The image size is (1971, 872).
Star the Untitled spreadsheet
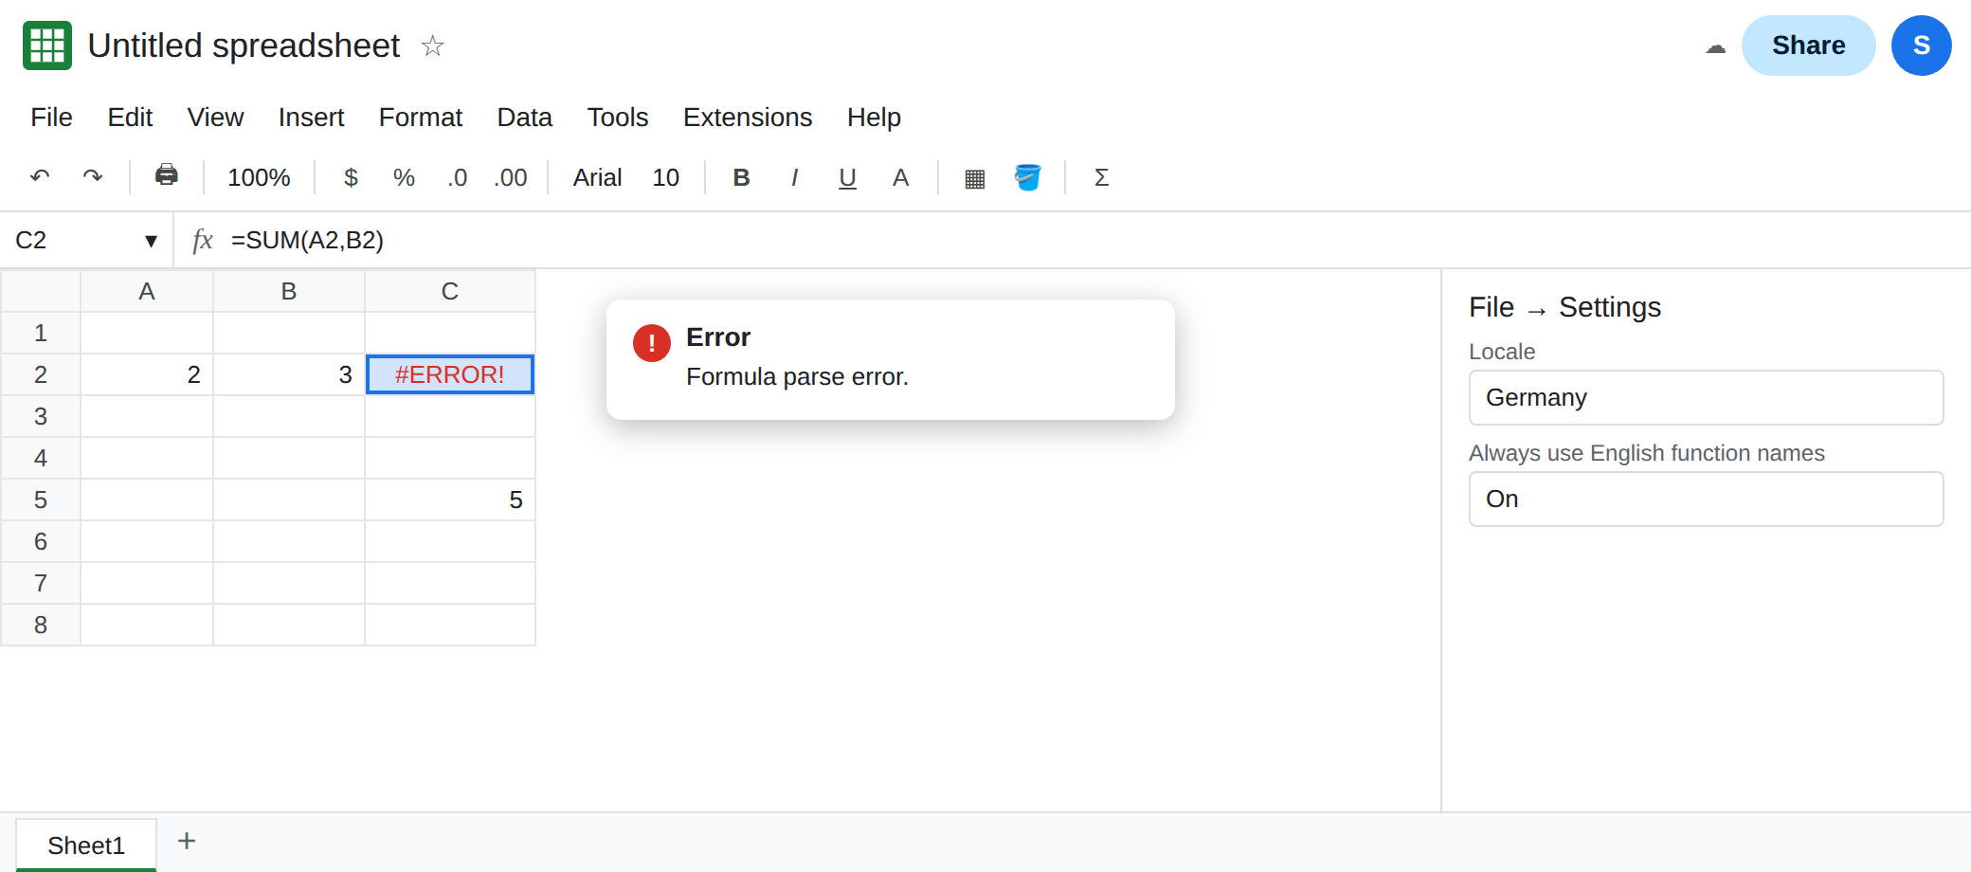(432, 45)
